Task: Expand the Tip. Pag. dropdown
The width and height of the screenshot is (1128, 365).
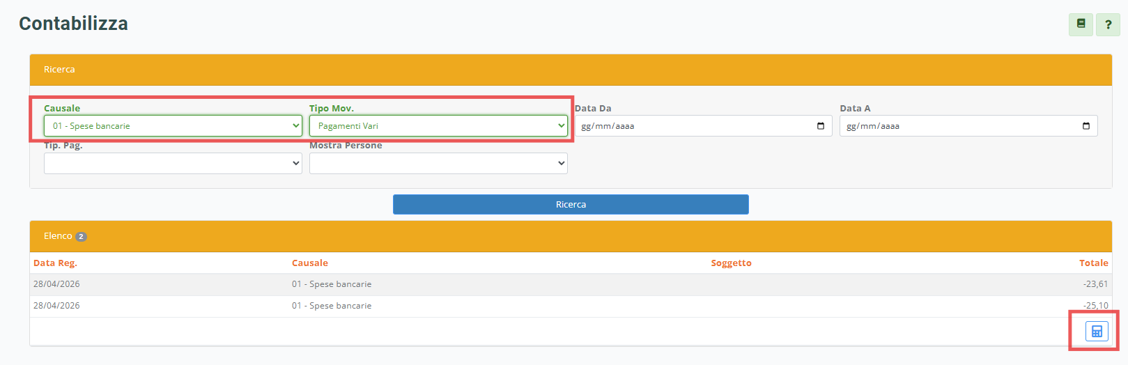Action: [173, 163]
